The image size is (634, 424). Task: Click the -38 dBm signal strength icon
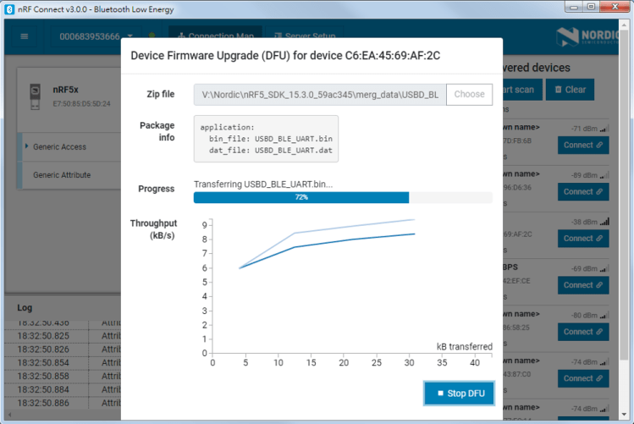click(x=604, y=221)
